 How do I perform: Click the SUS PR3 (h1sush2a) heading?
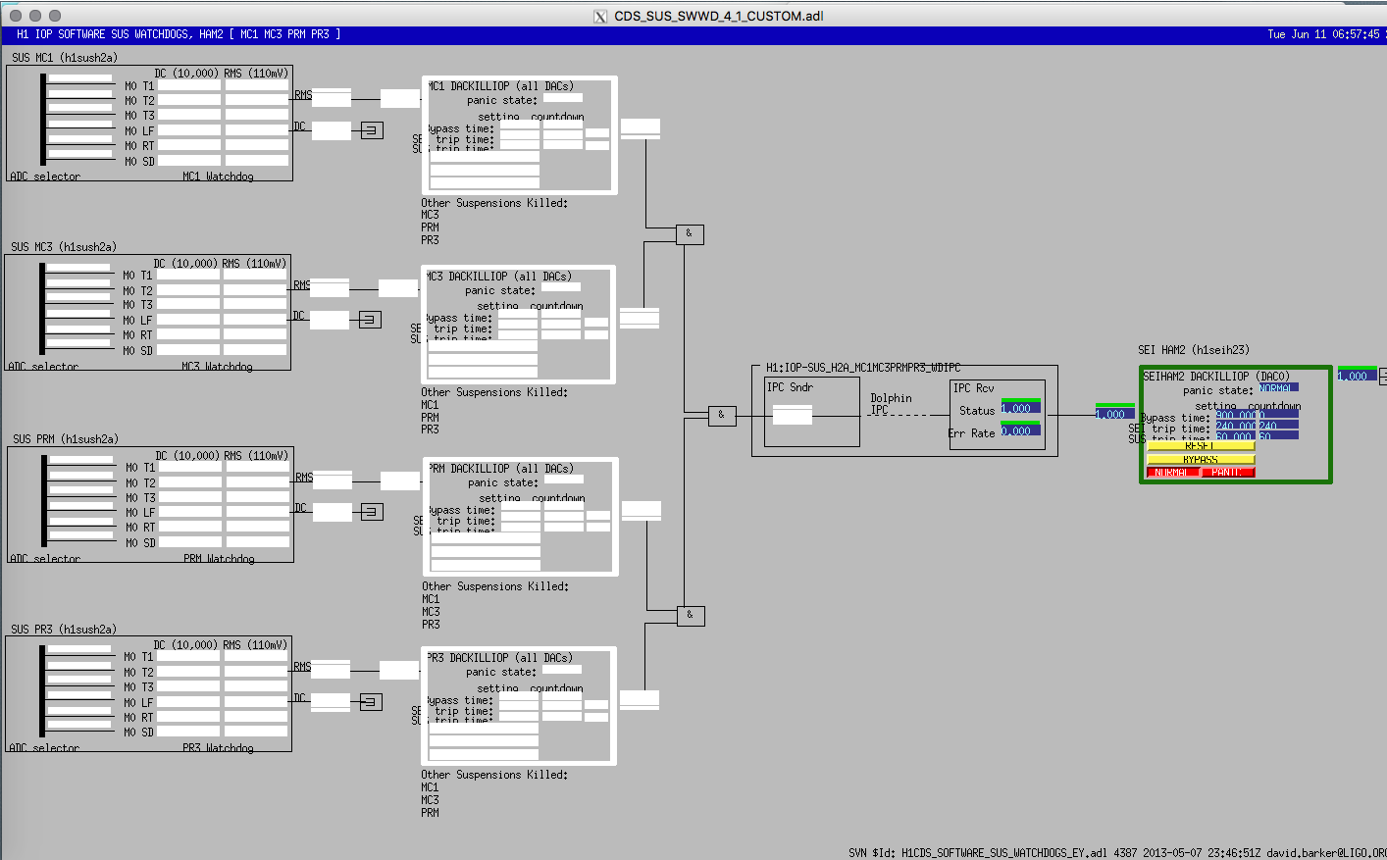[x=64, y=630]
